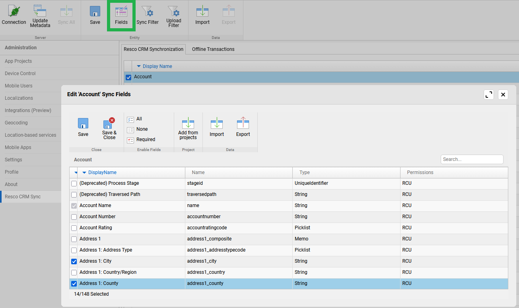Sort the field list by DisplayName
This screenshot has width=519, height=308.
(102, 172)
